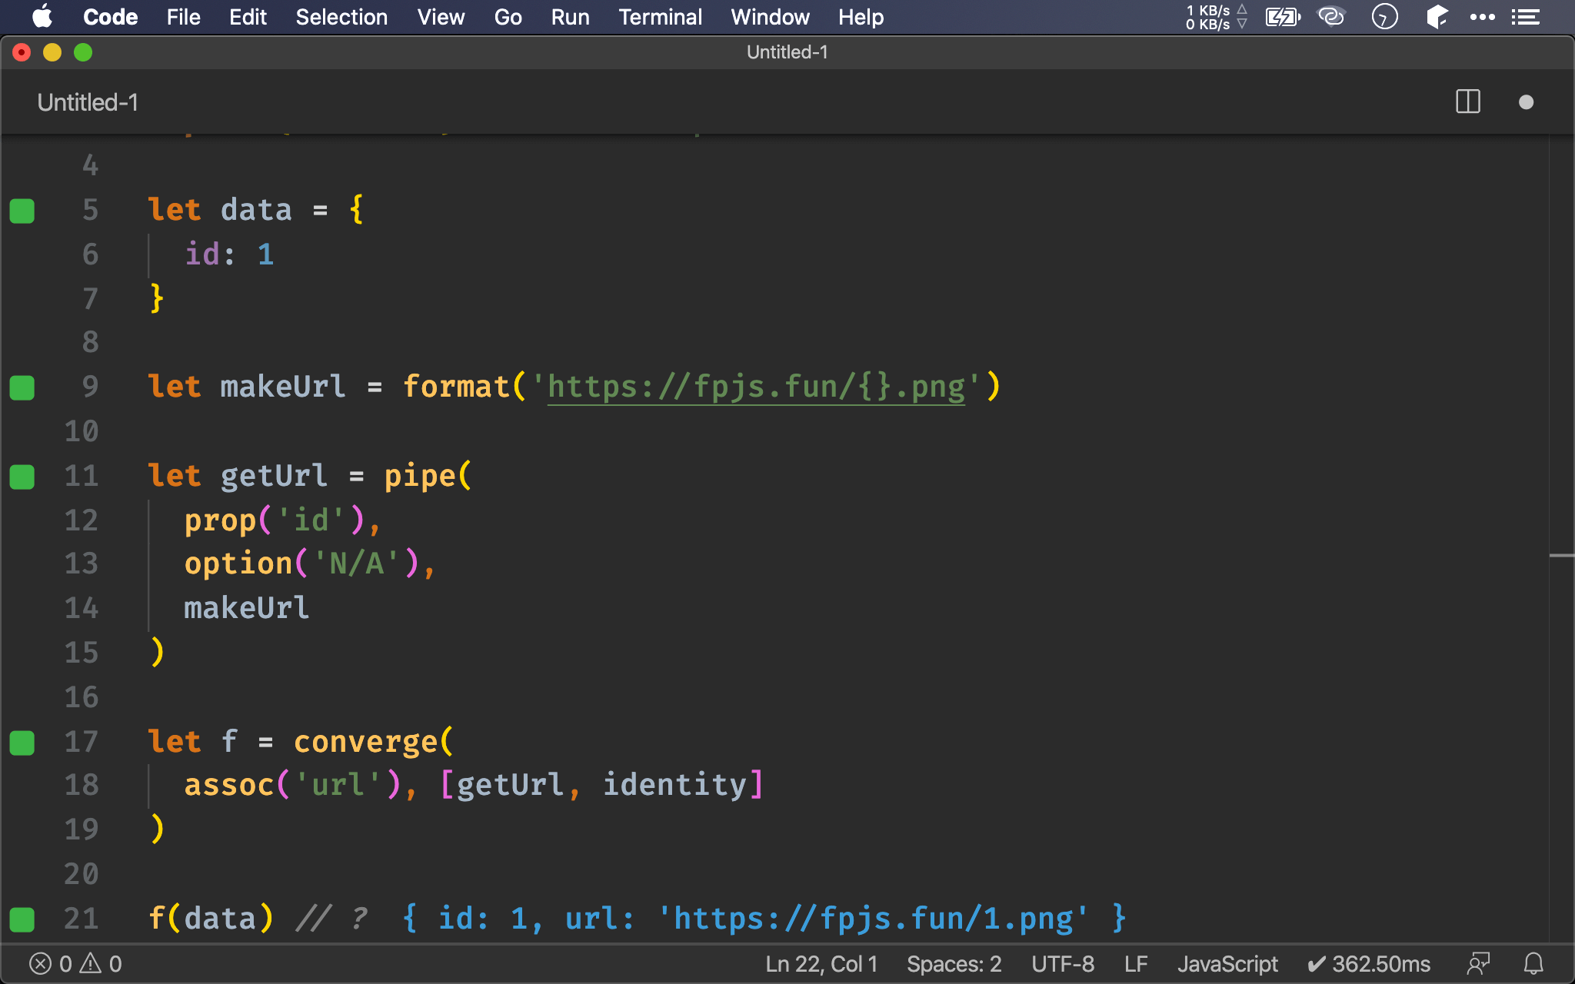This screenshot has height=984, width=1575.
Task: Open the Notification Center list icon
Action: coord(1526,17)
